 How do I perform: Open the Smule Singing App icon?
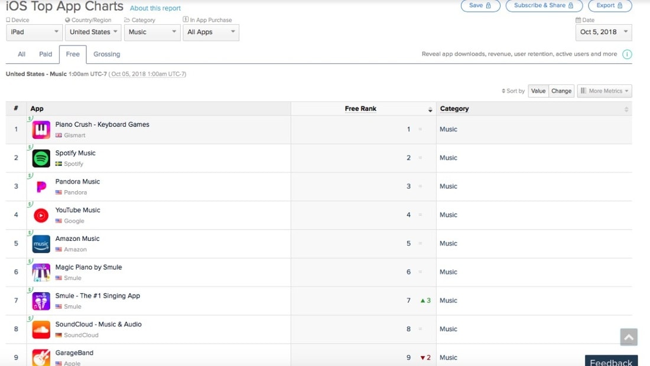tap(41, 301)
